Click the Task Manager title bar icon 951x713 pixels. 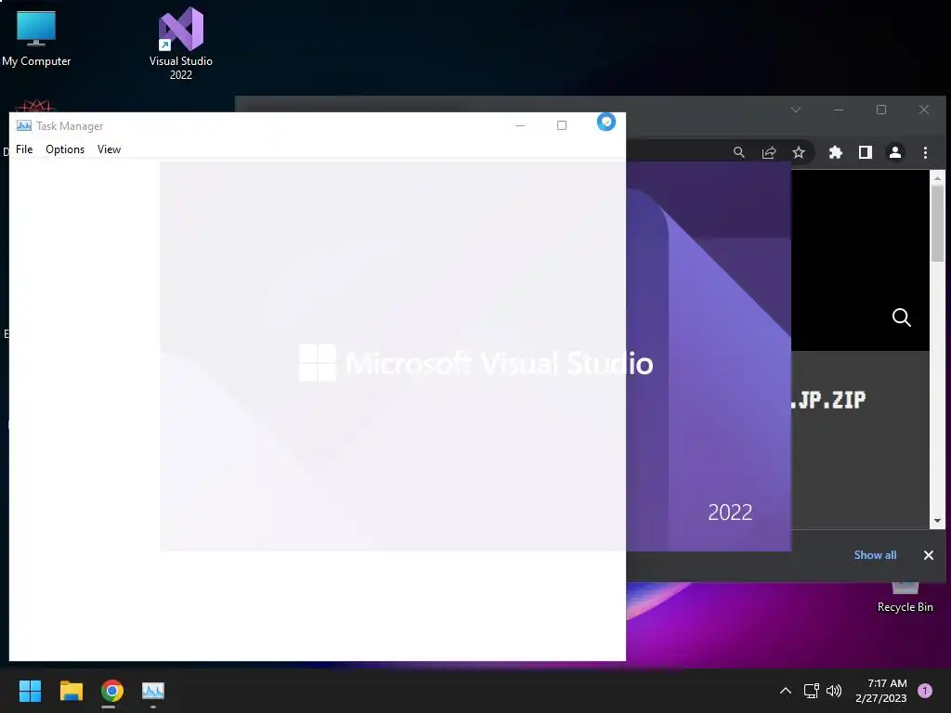click(24, 125)
